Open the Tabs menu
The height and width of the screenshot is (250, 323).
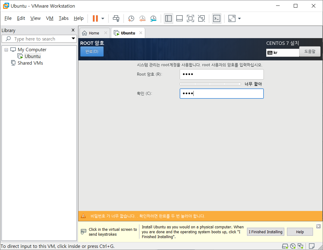coord(64,18)
